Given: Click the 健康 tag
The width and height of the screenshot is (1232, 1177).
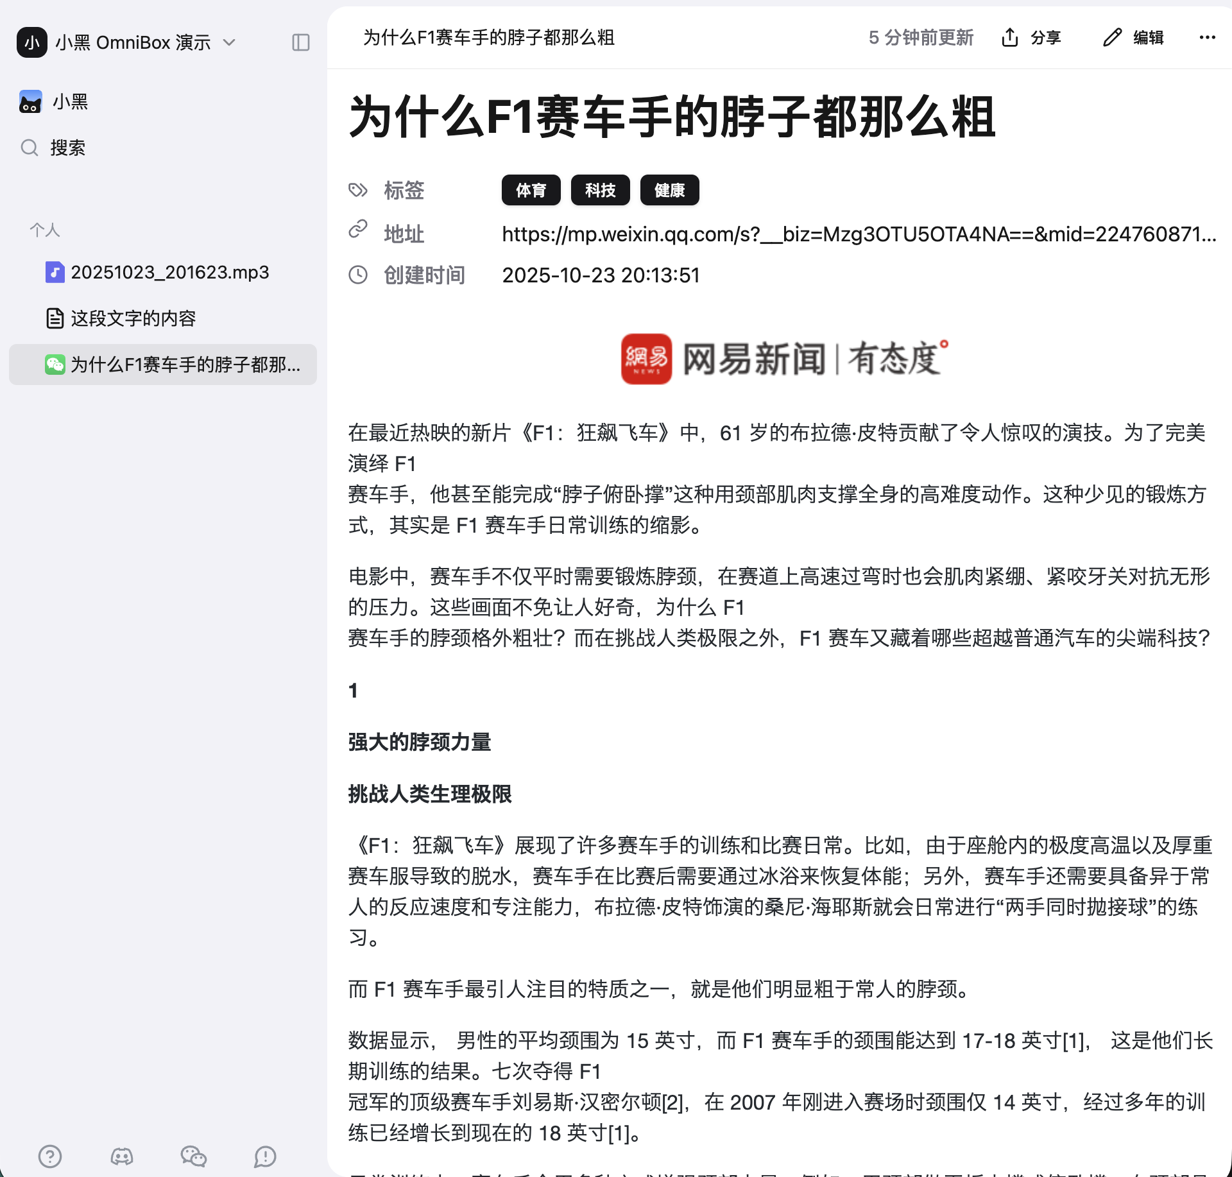Looking at the screenshot, I should tap(669, 190).
